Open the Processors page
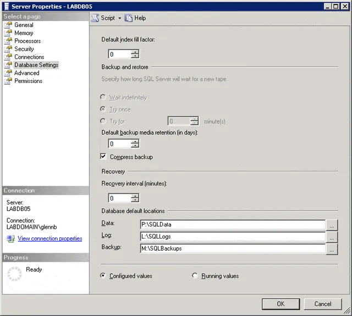Viewport: 352px width, 316px height. pyautogui.click(x=28, y=41)
